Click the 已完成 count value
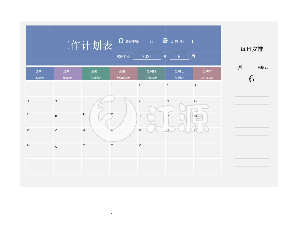 (193, 42)
